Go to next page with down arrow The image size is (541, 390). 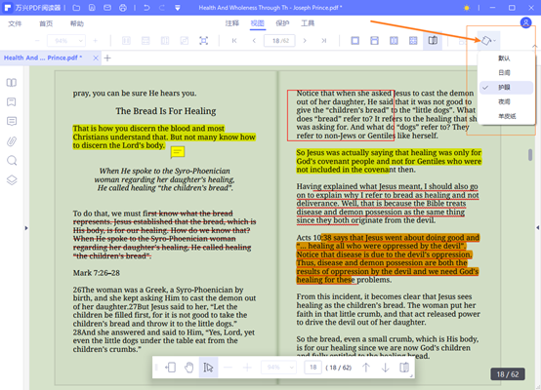tap(385, 368)
